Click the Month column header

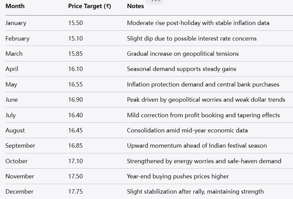click(15, 6)
